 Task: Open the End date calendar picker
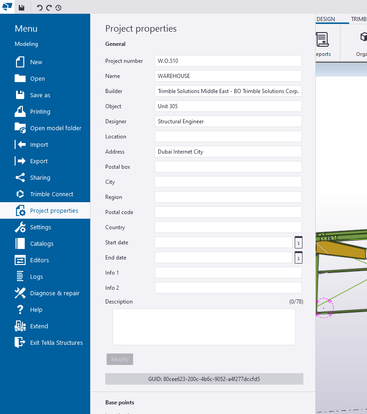point(298,257)
